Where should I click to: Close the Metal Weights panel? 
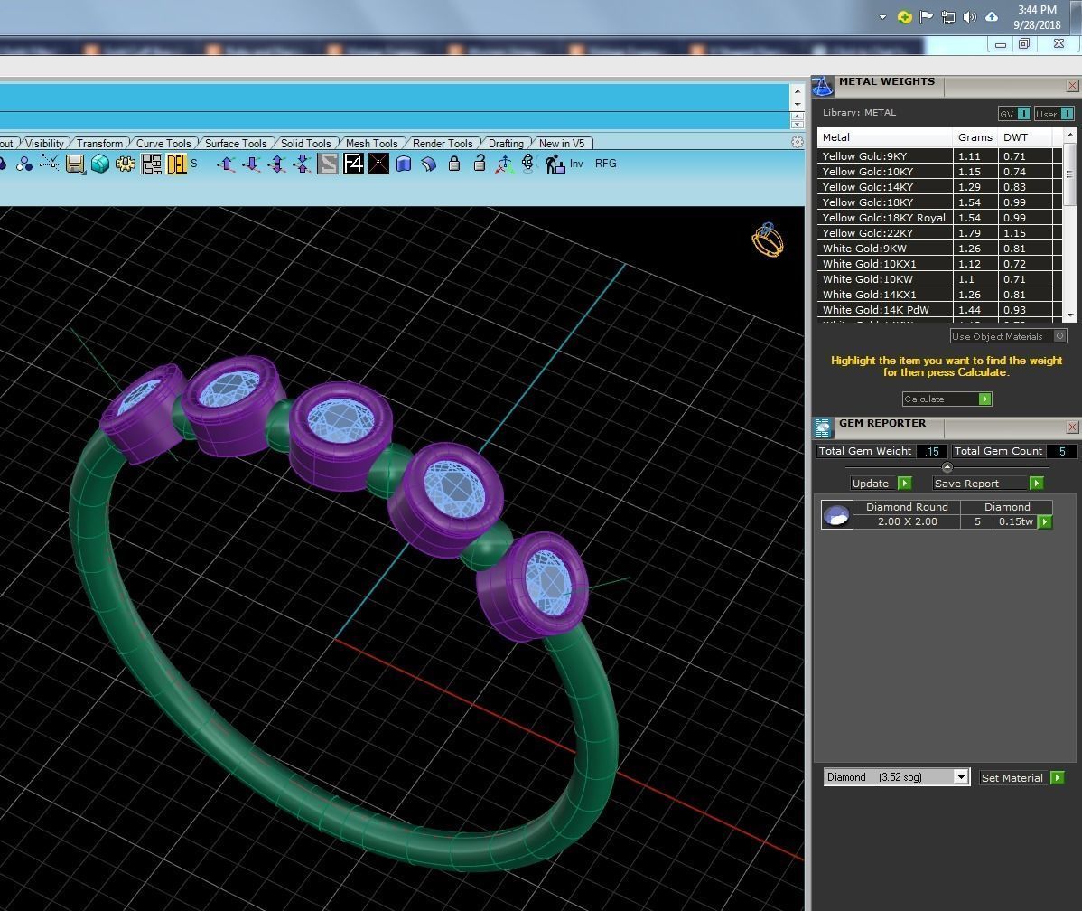(1072, 86)
